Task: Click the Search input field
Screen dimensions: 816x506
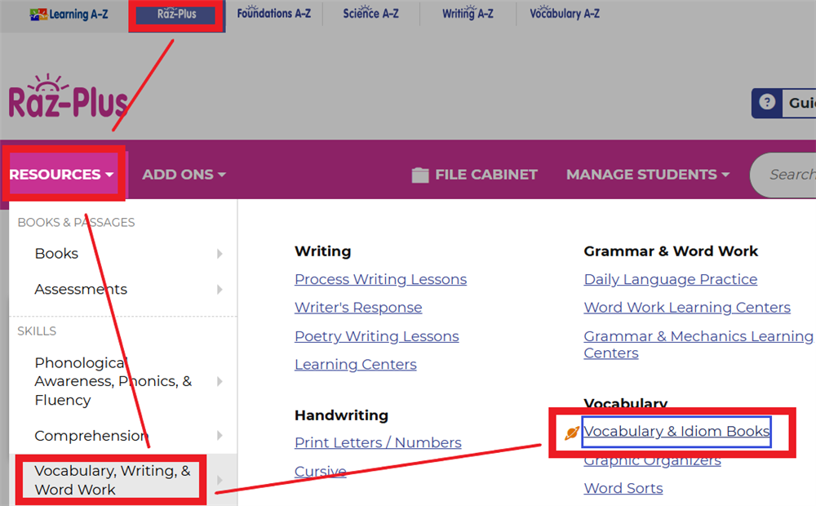Action: pos(783,175)
